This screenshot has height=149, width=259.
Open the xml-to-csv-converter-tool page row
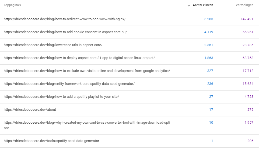tap(129, 125)
